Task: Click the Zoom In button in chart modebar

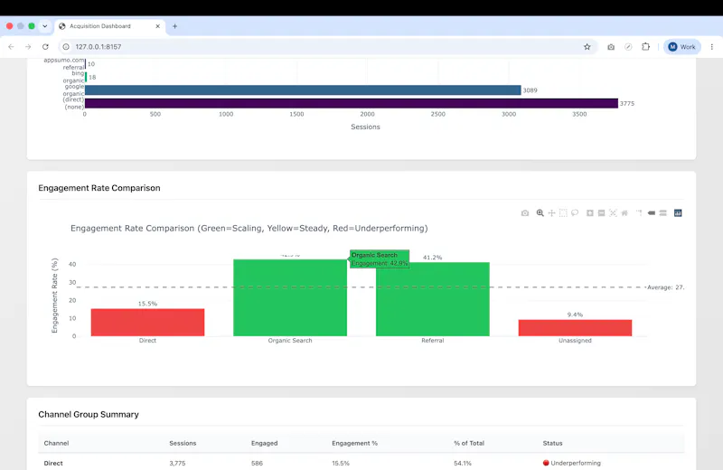Action: [x=590, y=213]
